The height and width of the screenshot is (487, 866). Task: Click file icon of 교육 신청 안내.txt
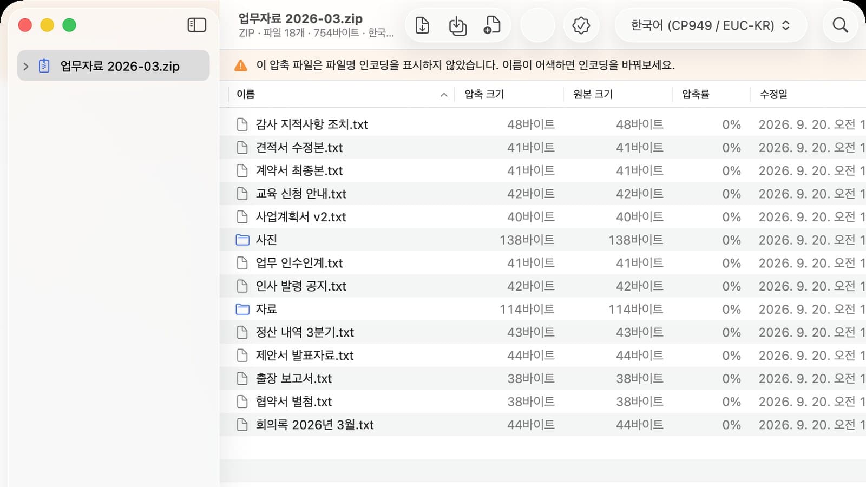[242, 194]
